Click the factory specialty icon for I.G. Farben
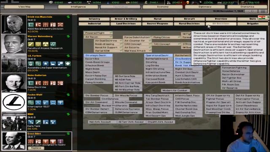 53,64
